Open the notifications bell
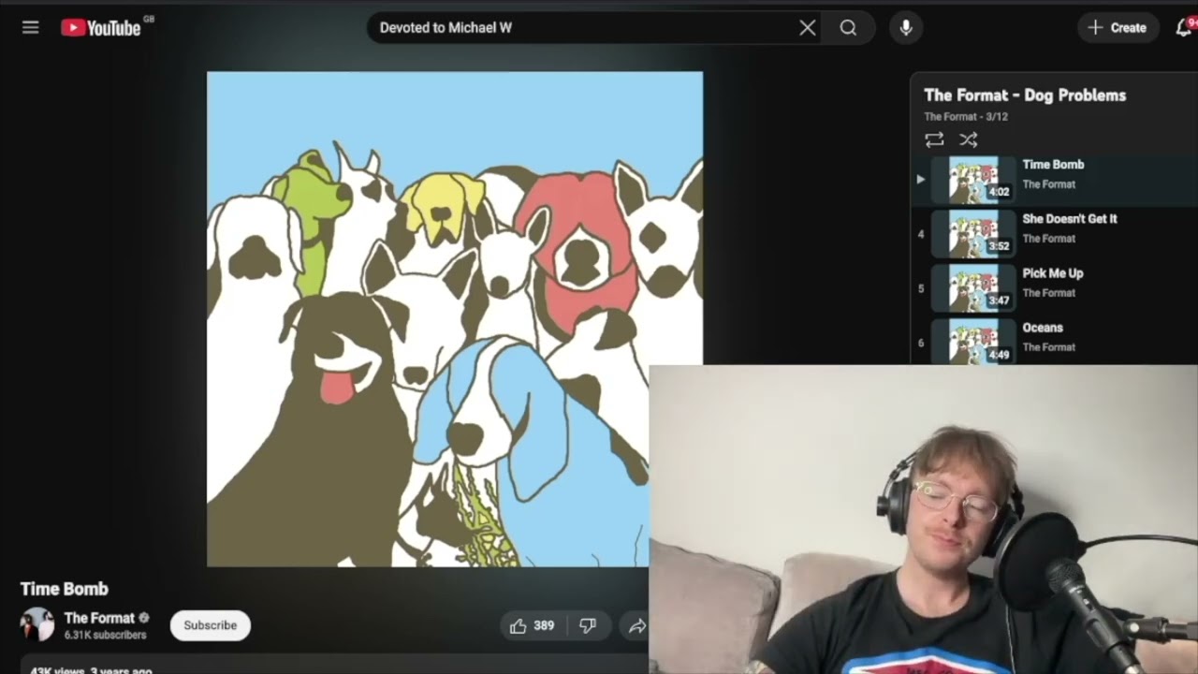The image size is (1198, 674). [1184, 28]
